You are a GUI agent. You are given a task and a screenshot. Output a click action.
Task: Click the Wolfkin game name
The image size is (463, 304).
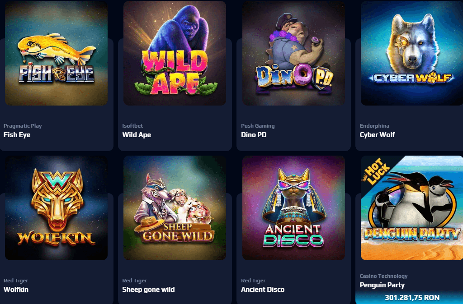pos(16,290)
